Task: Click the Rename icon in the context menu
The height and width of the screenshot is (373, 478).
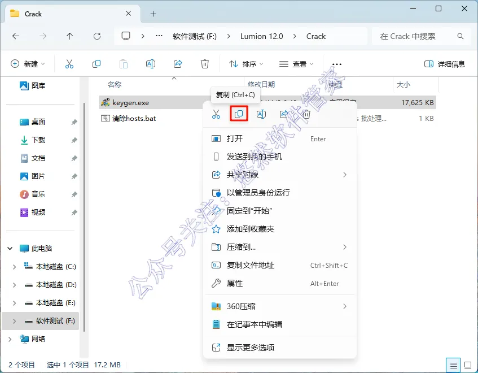Action: (261, 114)
